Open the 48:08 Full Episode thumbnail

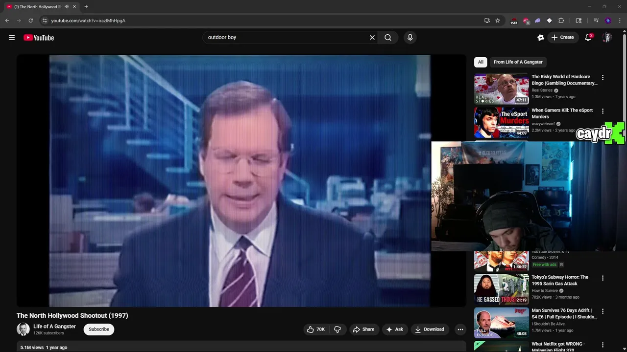click(501, 323)
